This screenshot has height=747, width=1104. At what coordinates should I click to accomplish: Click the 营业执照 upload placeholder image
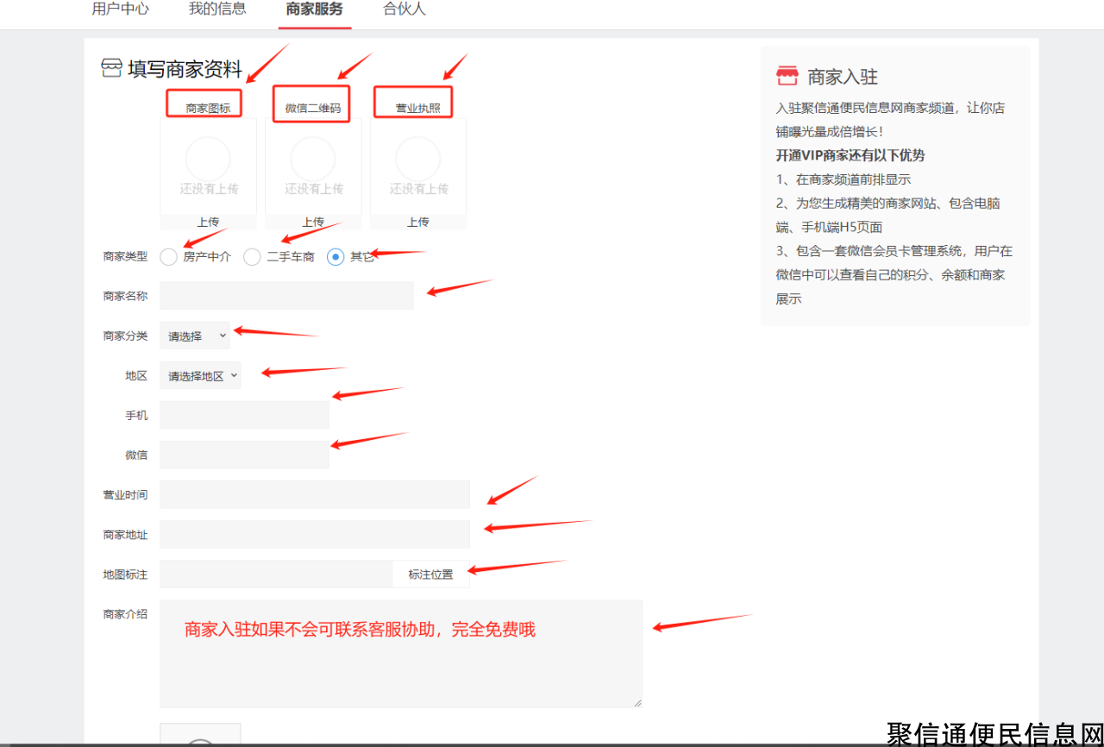click(418, 166)
